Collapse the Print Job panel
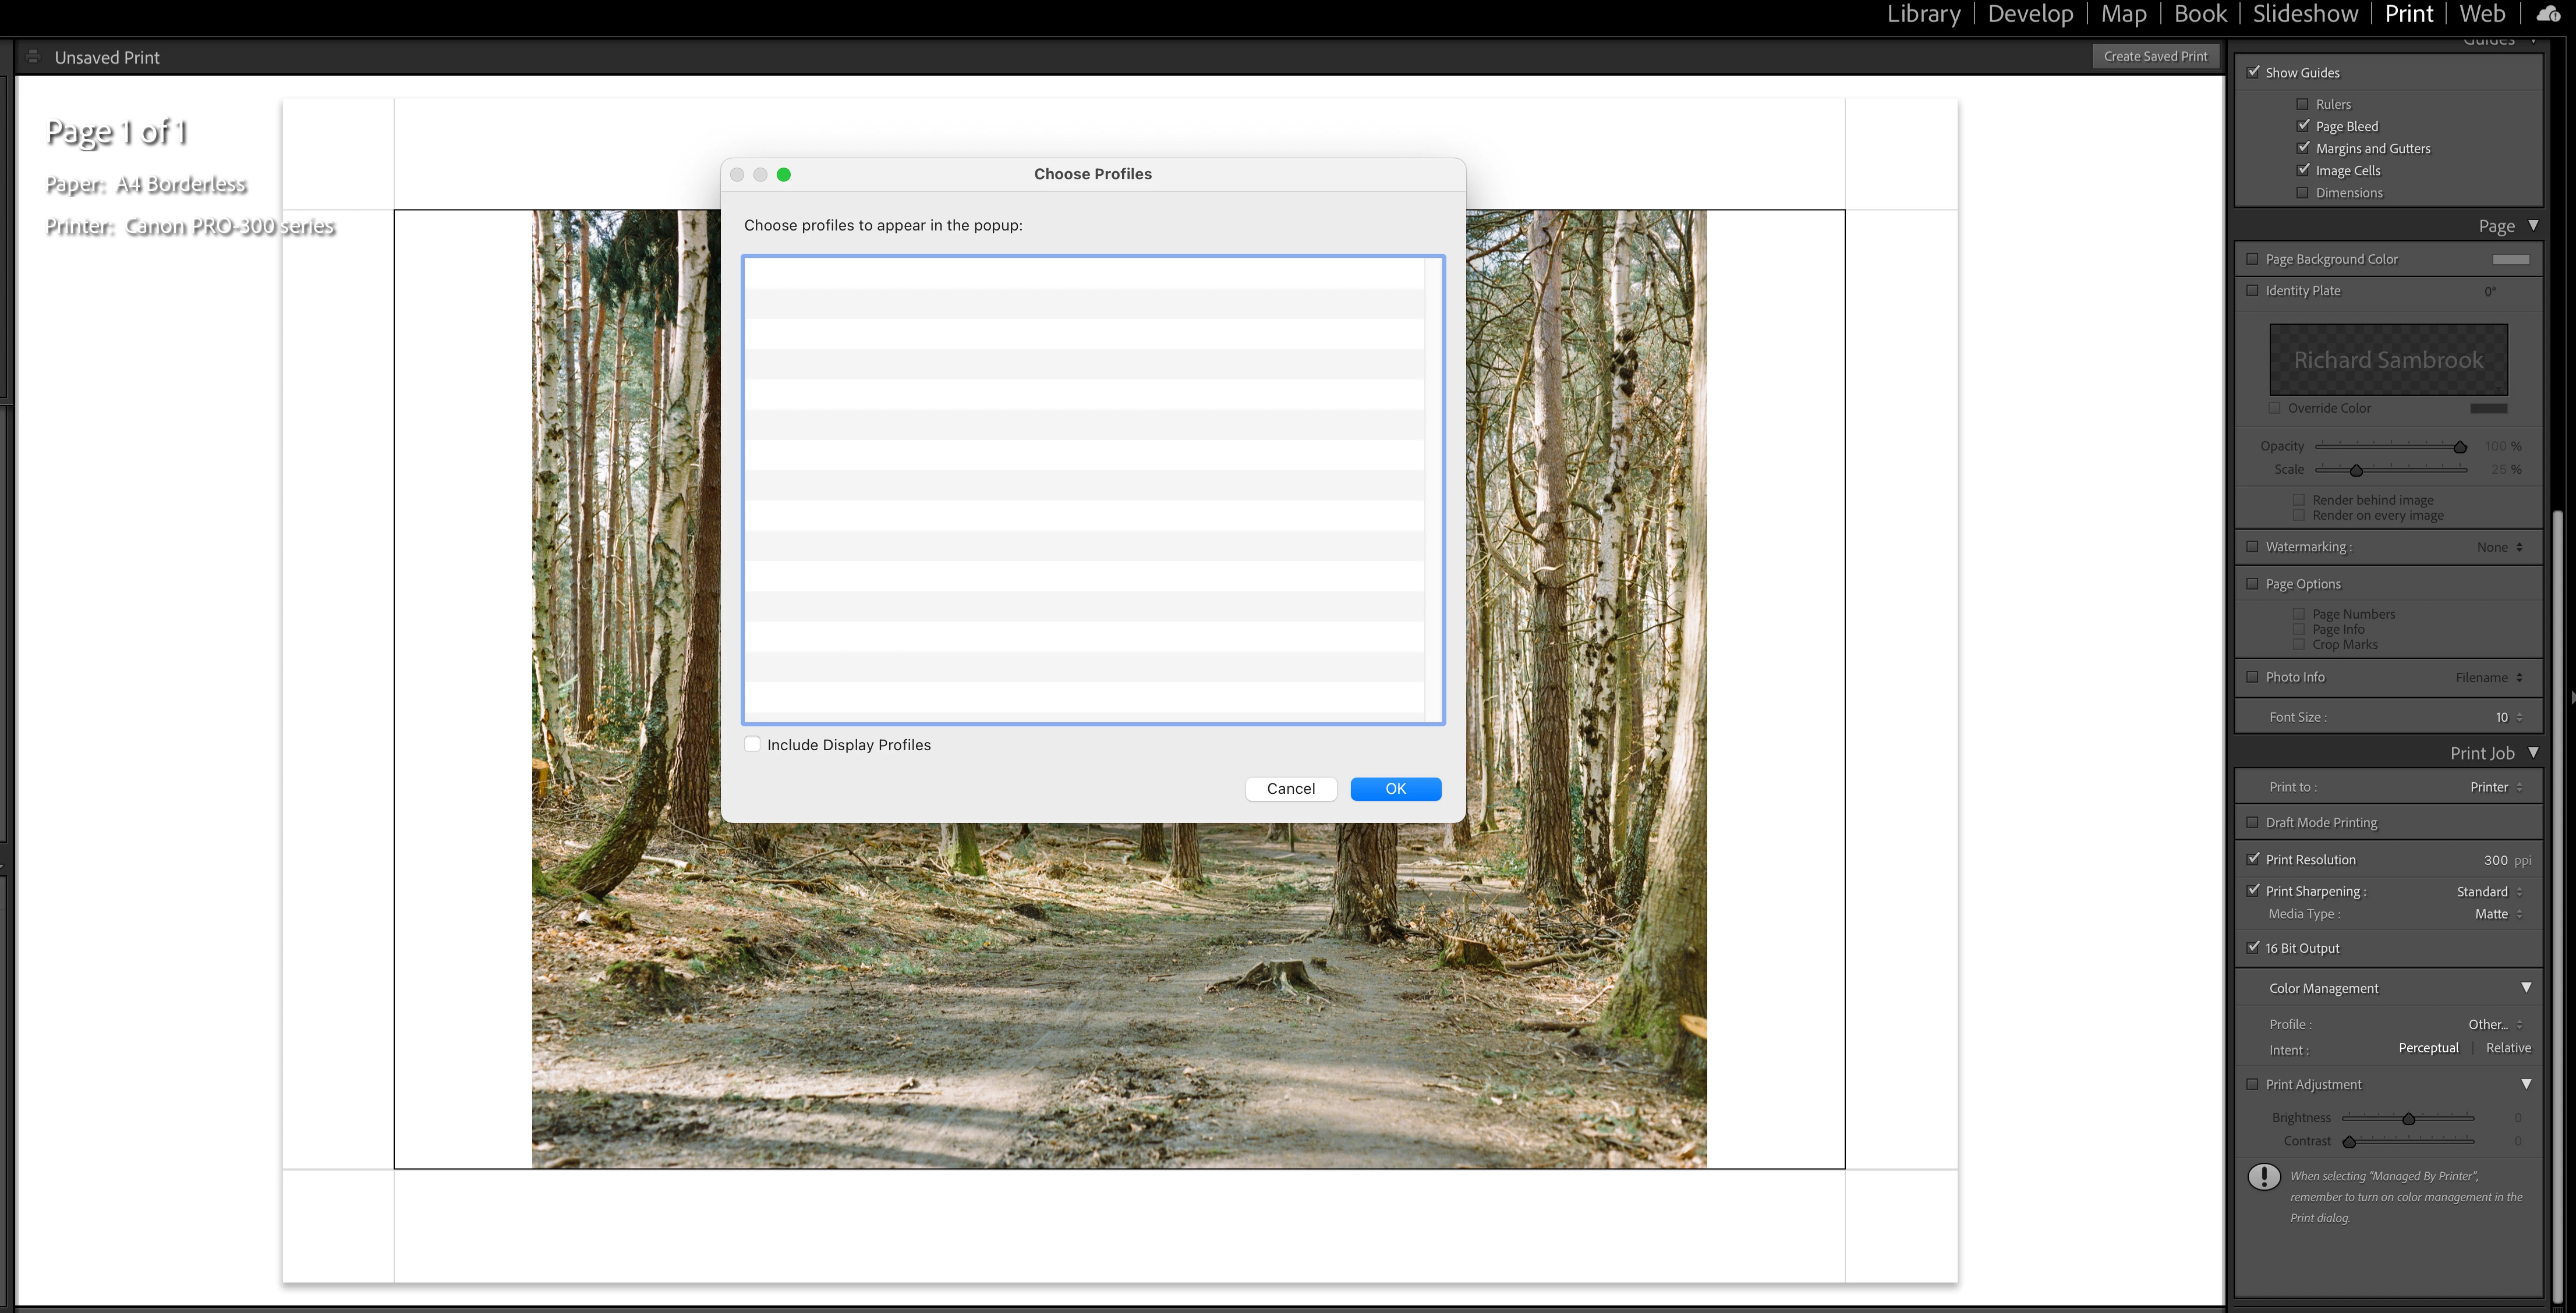 2533,753
